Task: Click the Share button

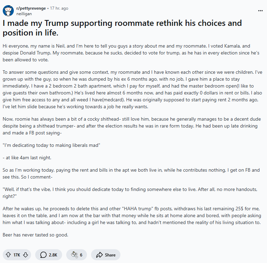Action: (x=106, y=255)
